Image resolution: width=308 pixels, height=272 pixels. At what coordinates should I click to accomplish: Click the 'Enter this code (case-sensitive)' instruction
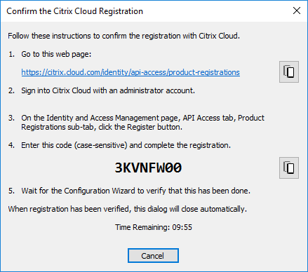[126, 145]
